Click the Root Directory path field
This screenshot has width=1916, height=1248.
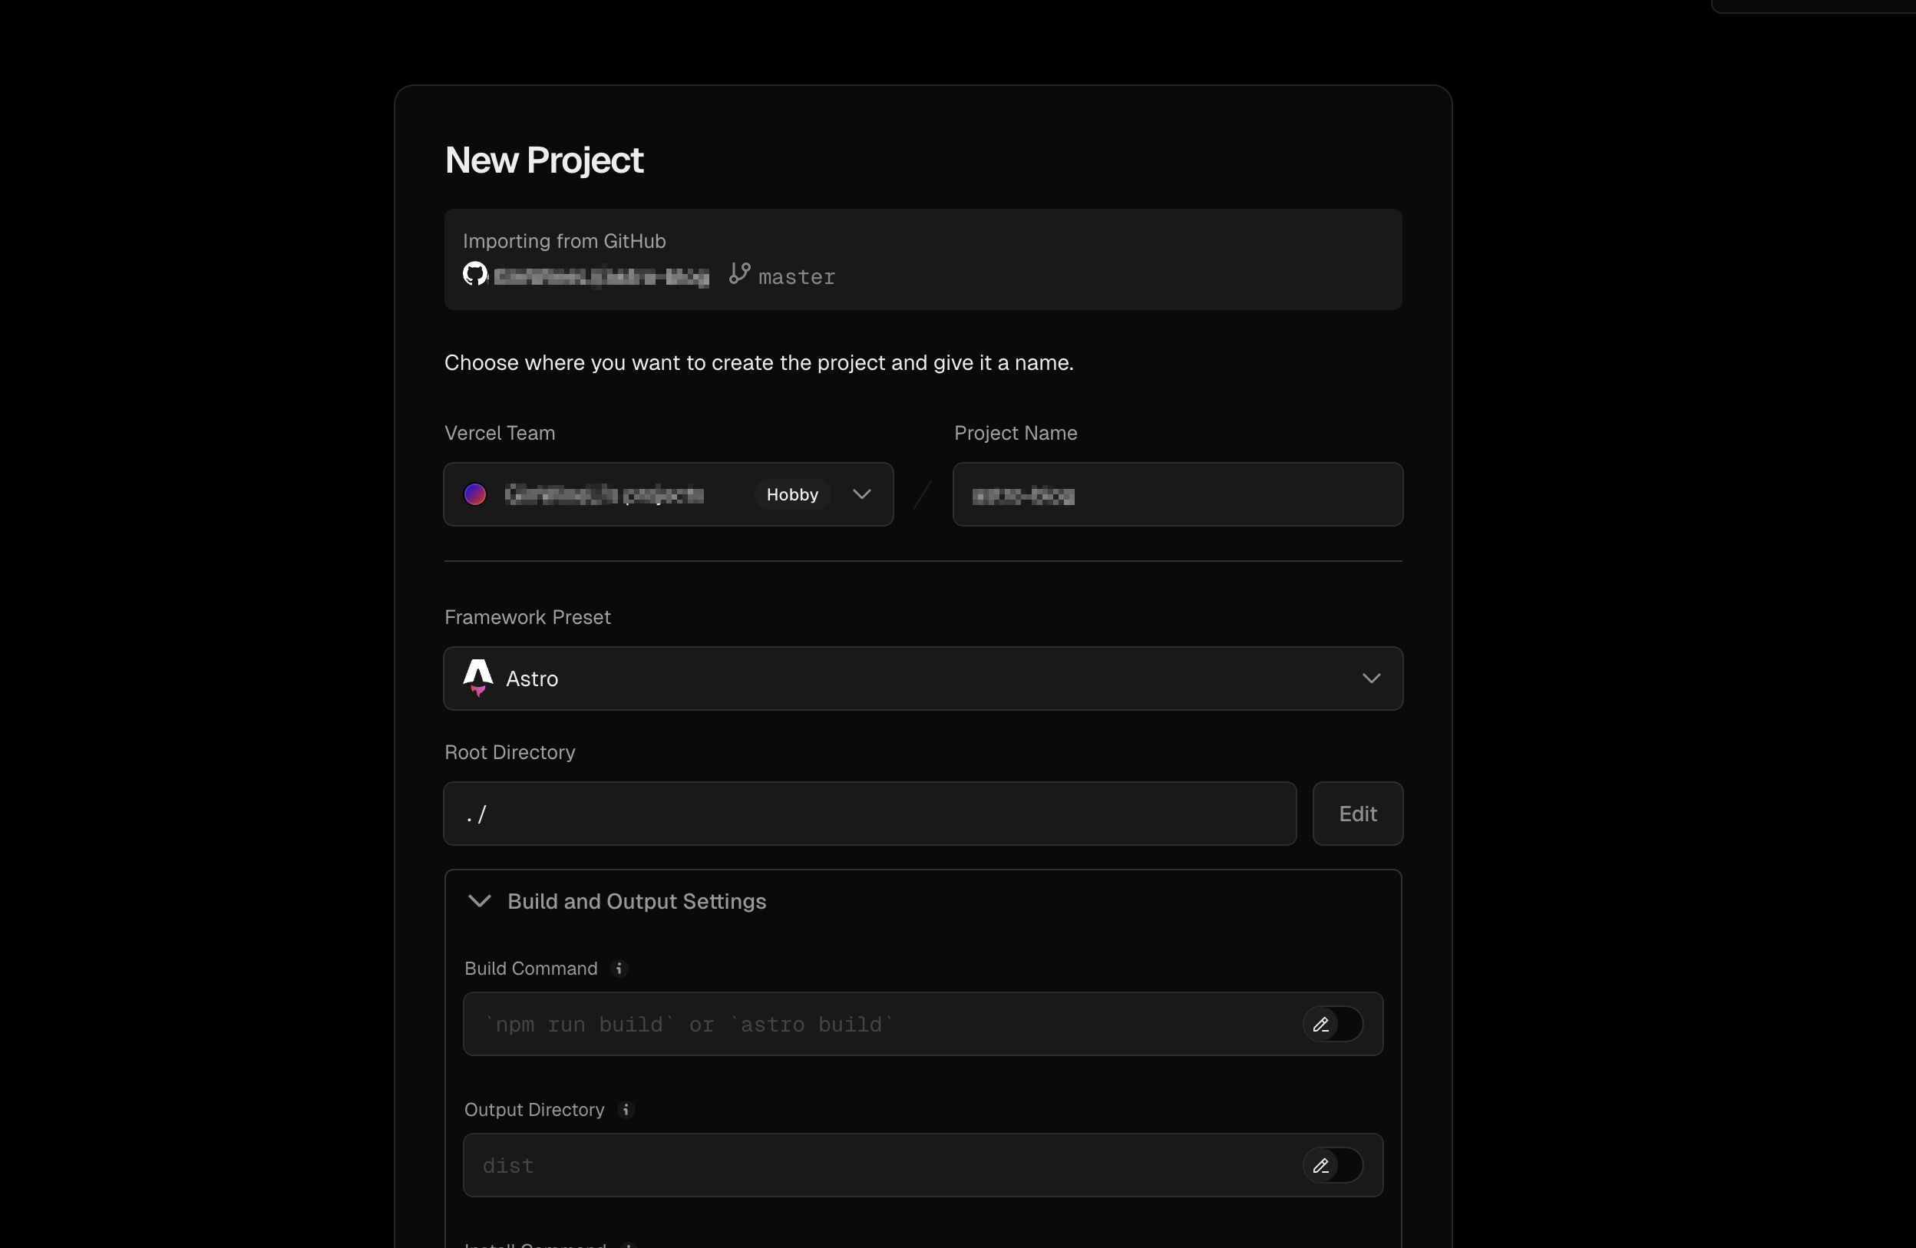coord(870,814)
